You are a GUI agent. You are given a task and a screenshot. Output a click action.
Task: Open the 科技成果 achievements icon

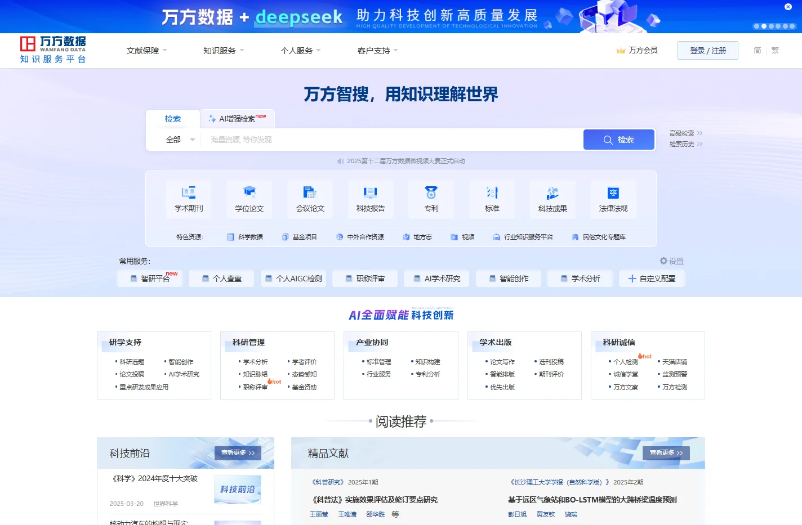(553, 199)
